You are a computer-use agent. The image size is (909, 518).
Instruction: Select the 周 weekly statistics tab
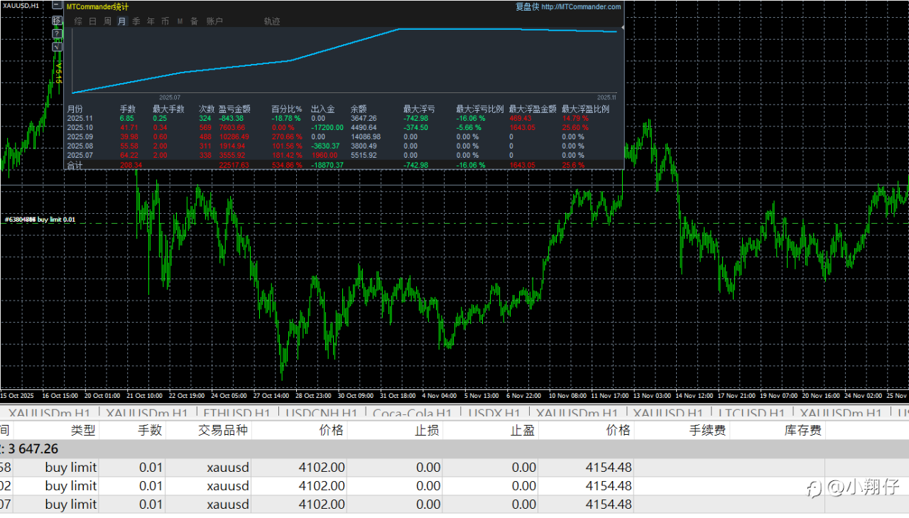[x=107, y=21]
